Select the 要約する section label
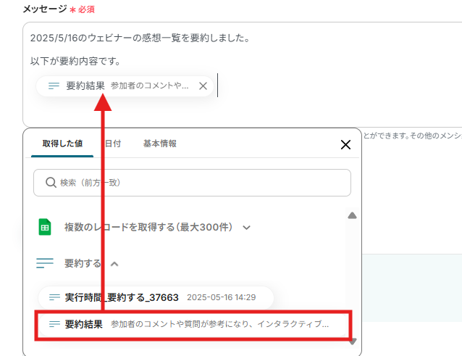The width and height of the screenshot is (462, 356). (x=83, y=263)
